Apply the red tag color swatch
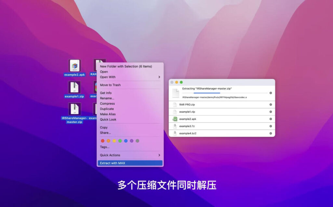 tap(102, 141)
